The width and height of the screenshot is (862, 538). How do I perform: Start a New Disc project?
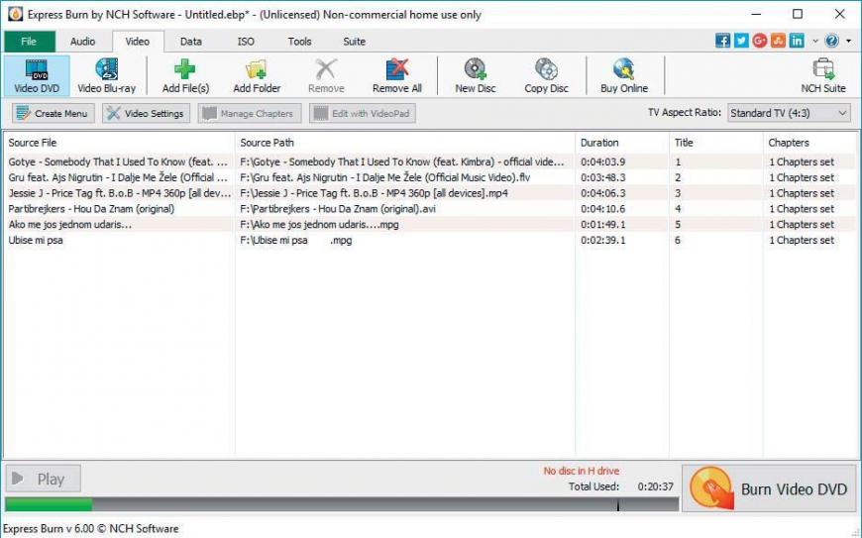[475, 76]
